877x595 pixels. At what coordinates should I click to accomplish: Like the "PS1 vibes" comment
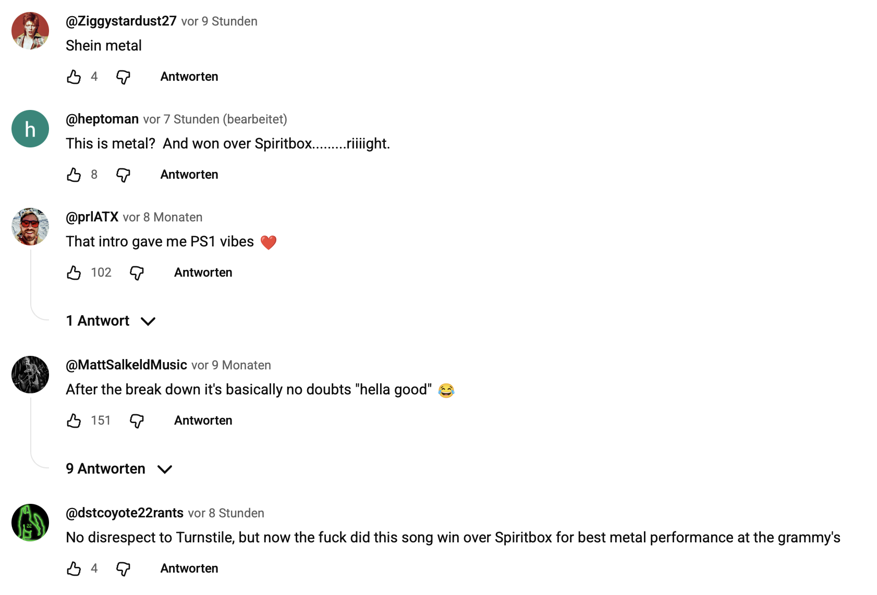click(74, 273)
